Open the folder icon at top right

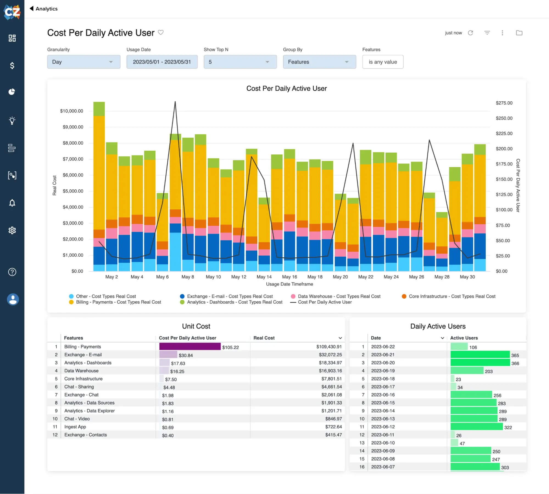[x=519, y=33]
